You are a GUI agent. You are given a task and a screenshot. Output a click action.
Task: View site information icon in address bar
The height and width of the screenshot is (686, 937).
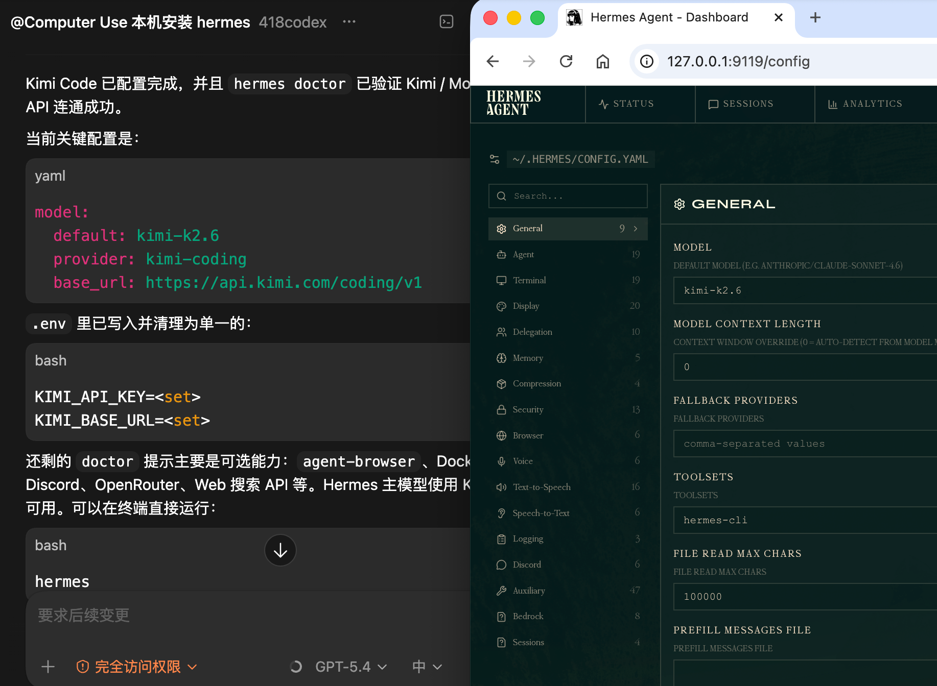coord(647,61)
